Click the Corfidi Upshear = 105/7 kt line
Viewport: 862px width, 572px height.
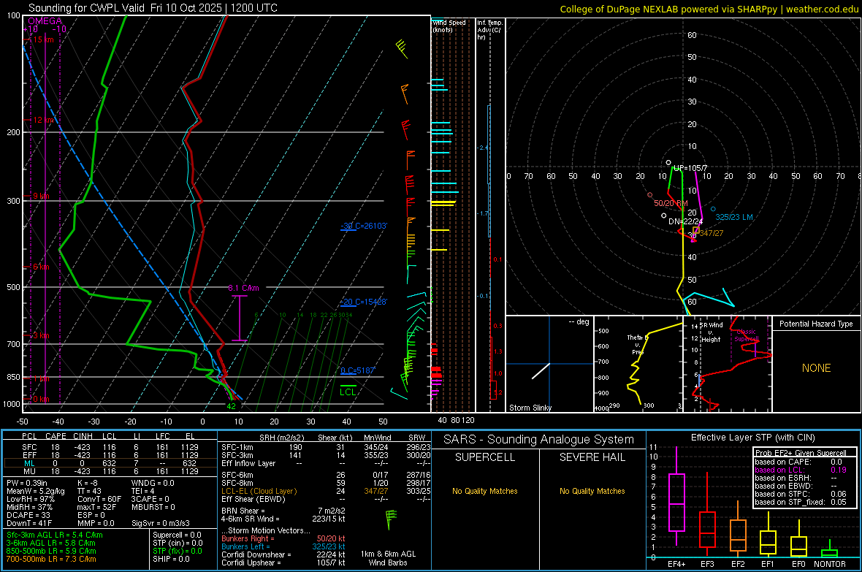click(x=283, y=563)
